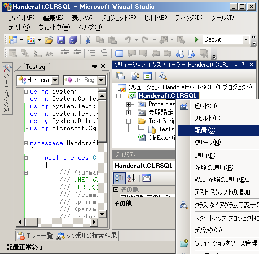The image size is (259, 254).
Task: Open the シンボルの検索結果 bottom tab
Action: click(87, 236)
